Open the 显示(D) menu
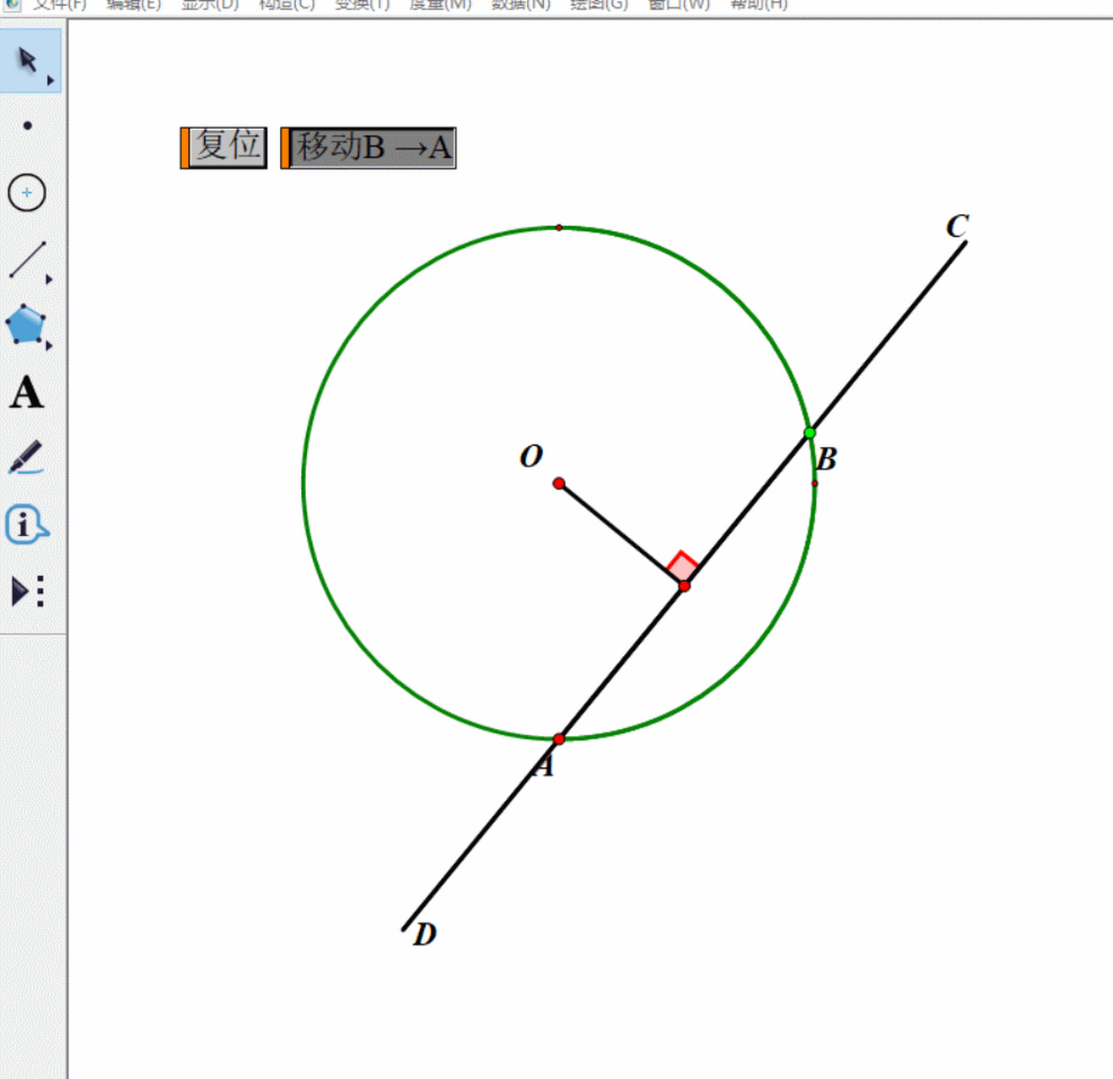The width and height of the screenshot is (1113, 1079). pyautogui.click(x=210, y=4)
